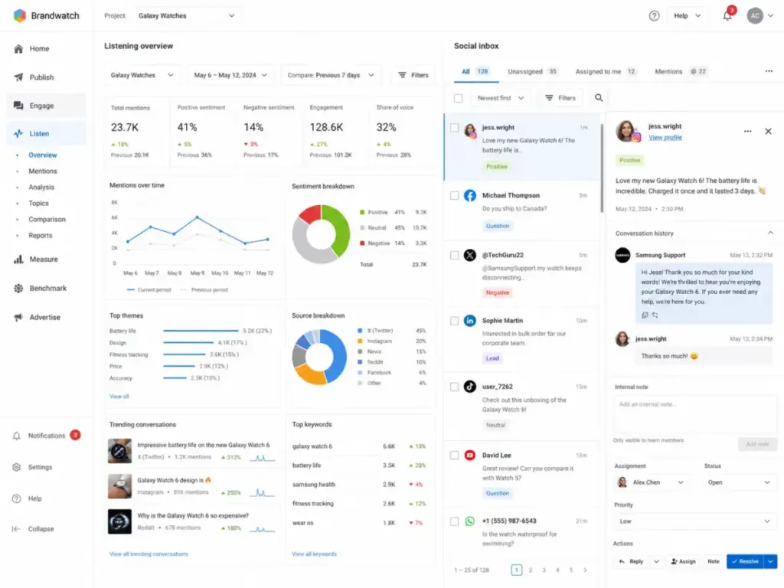Open the Priority Low dropdown
This screenshot has height=588, width=784.
coord(694,521)
